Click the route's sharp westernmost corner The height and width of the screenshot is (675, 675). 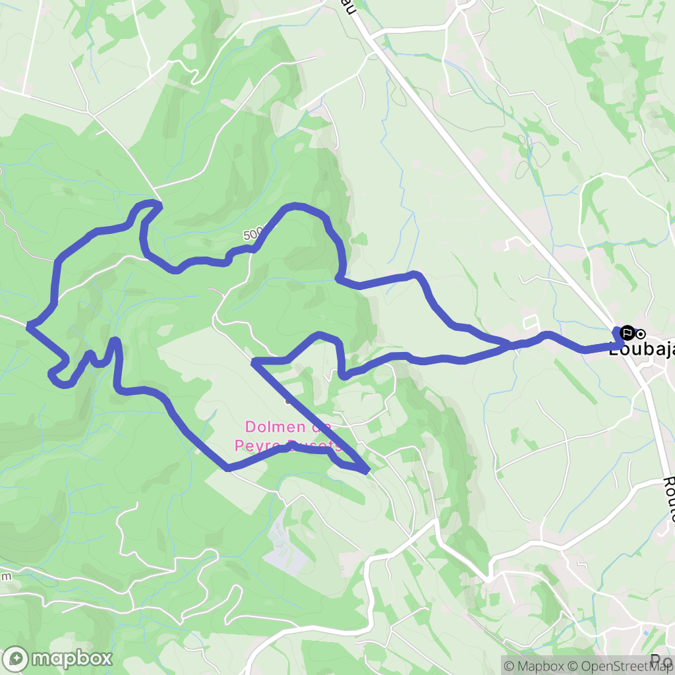[28, 327]
